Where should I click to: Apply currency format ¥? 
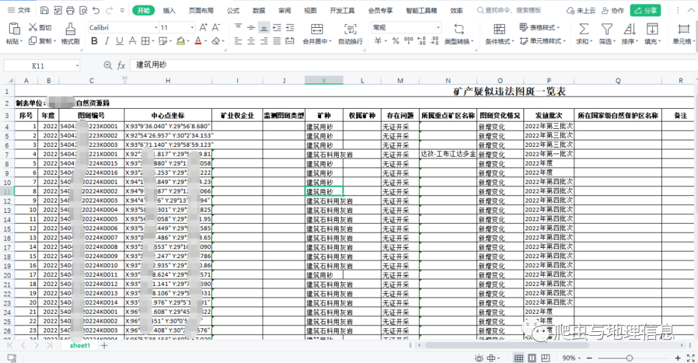(x=378, y=41)
